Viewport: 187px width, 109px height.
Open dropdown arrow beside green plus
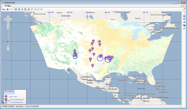(9, 9)
